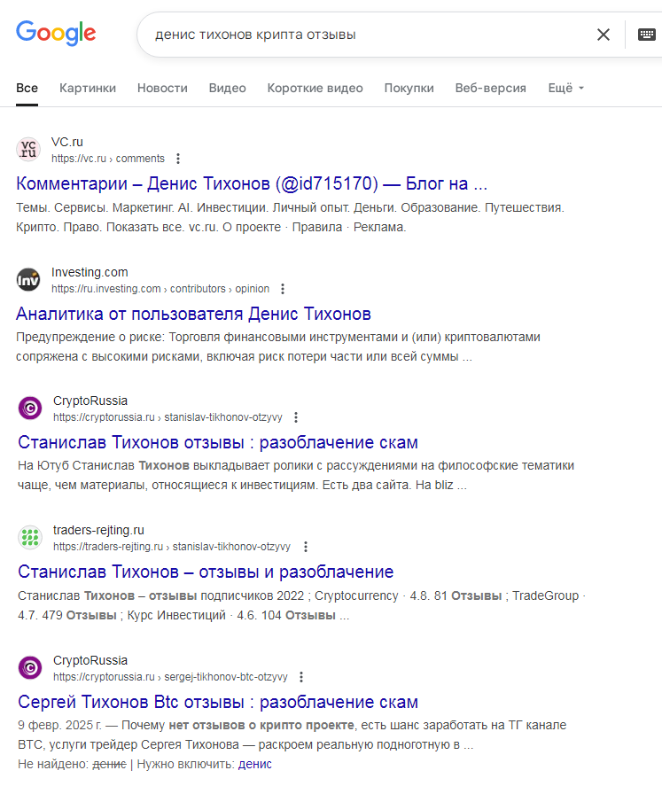Open Аналитика от пользователя Денис Тихонов link

click(x=193, y=314)
